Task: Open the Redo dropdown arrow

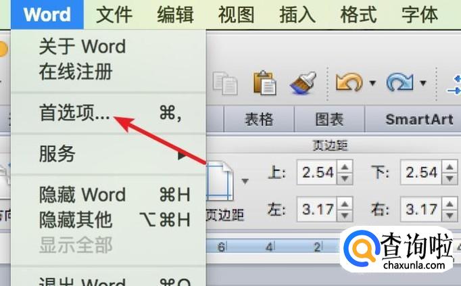Action: pyautogui.click(x=423, y=84)
